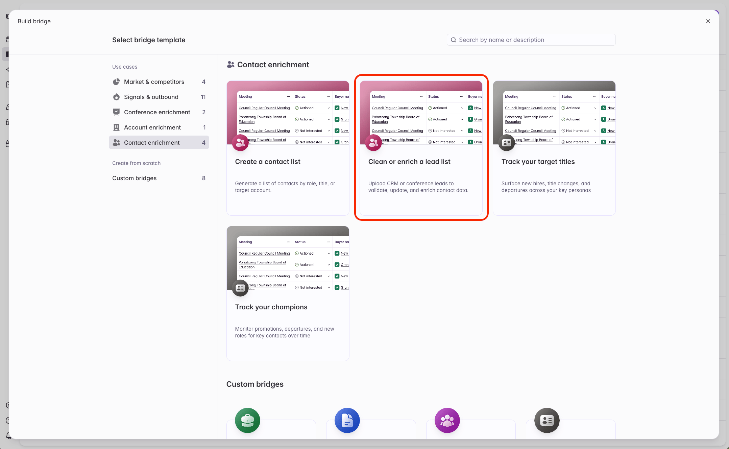Click the Signals & outbound count 11

[x=203, y=97]
